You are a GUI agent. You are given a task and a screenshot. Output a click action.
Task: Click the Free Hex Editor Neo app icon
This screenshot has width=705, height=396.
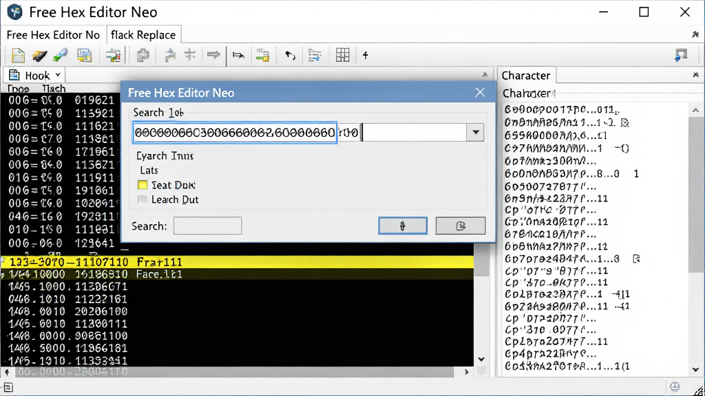tap(15, 12)
